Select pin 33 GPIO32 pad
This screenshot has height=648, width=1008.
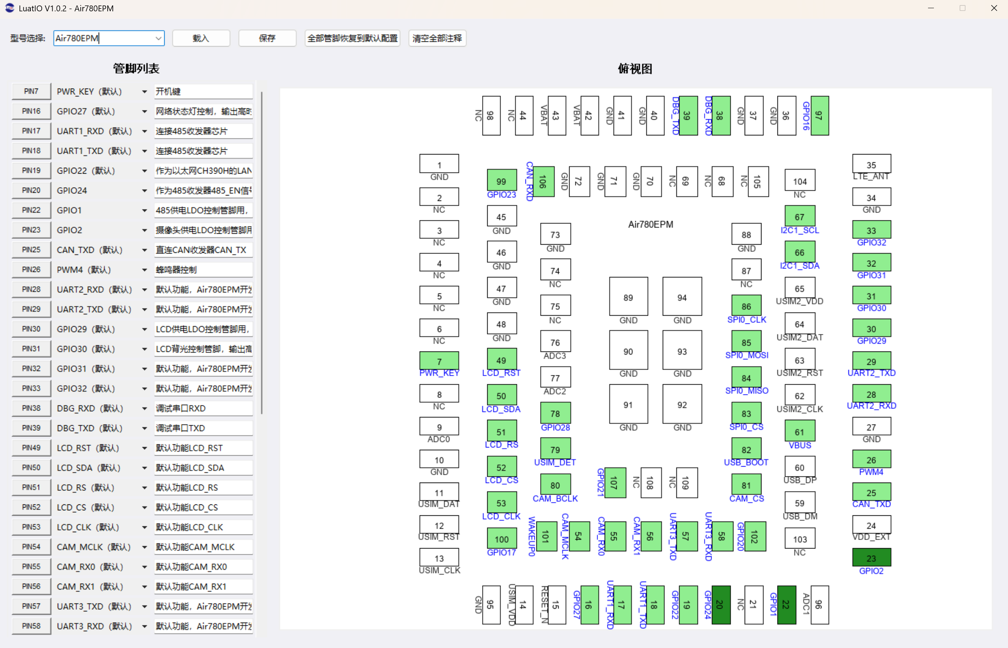tap(871, 230)
